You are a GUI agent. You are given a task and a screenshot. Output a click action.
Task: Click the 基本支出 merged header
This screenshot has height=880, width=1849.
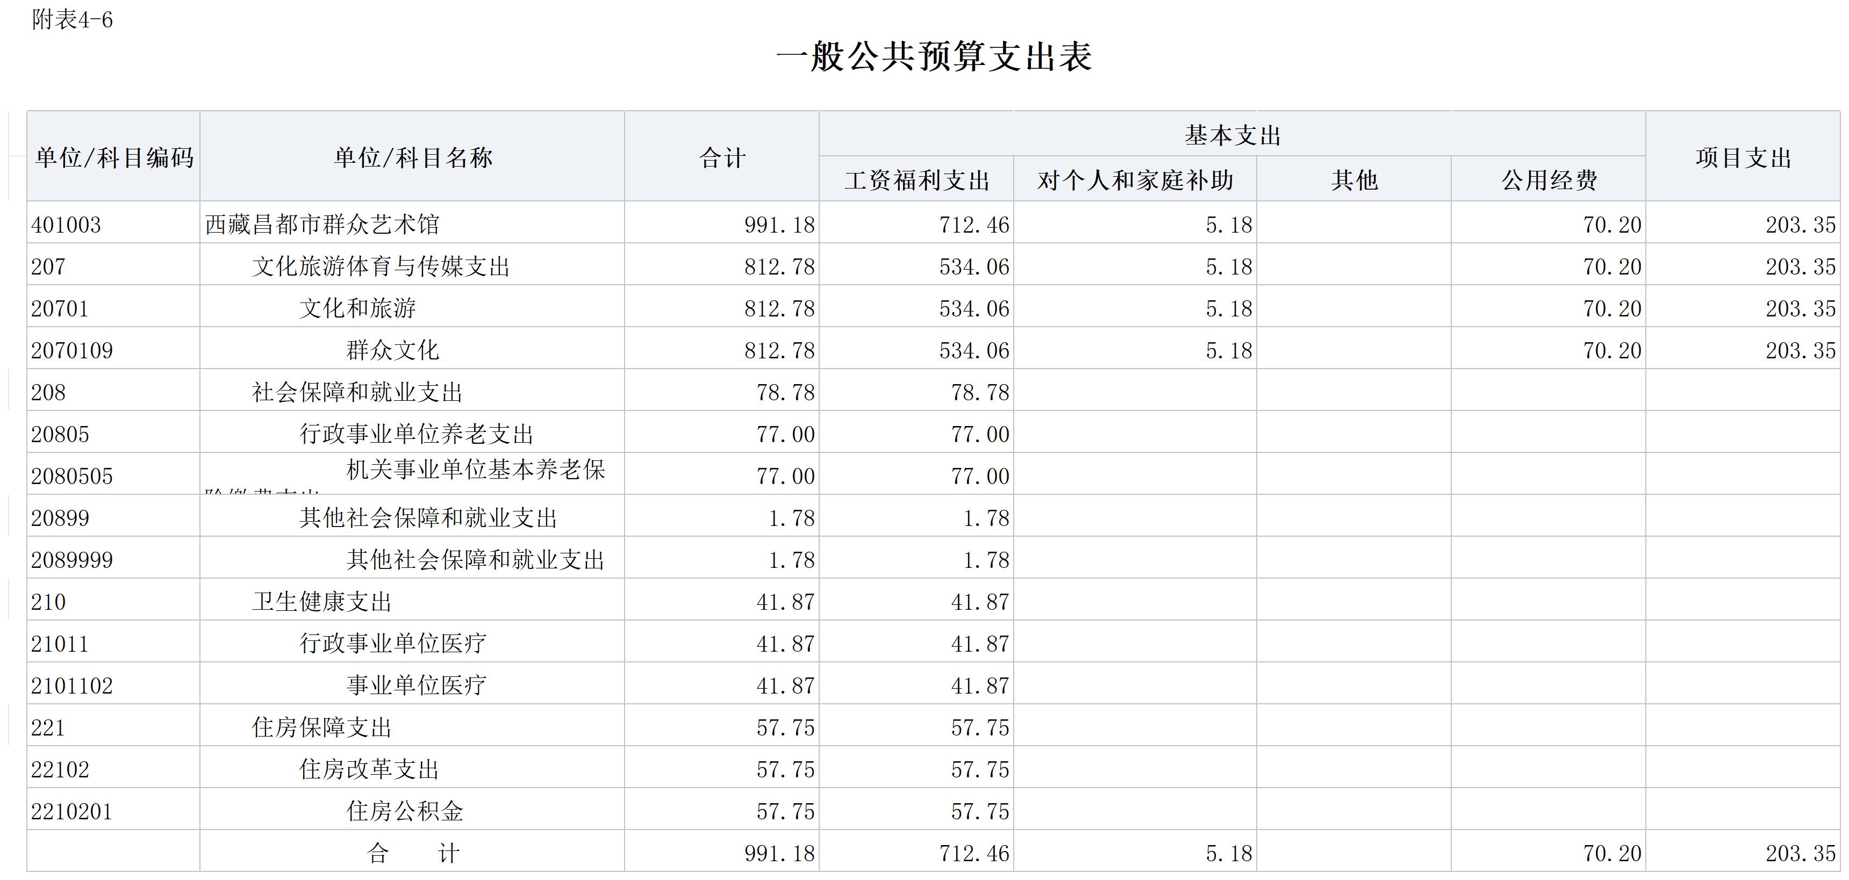point(1232,135)
